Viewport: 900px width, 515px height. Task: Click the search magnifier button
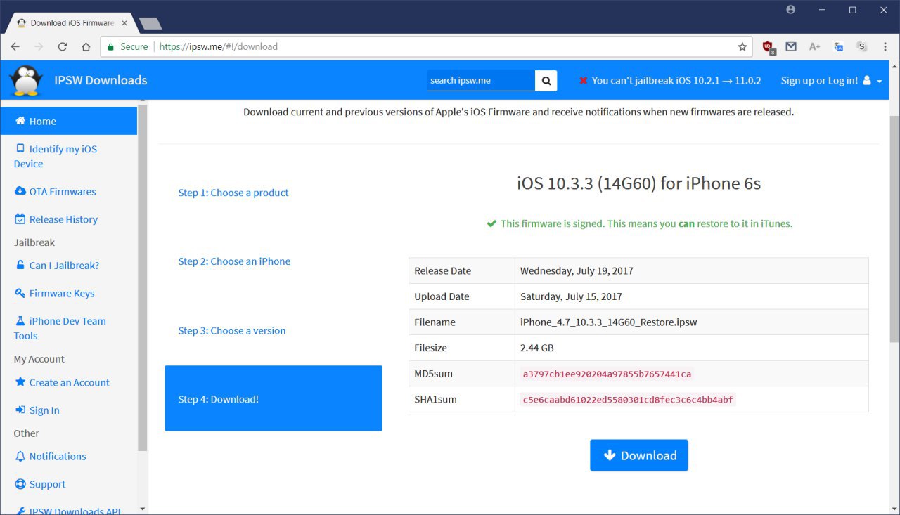(x=546, y=80)
